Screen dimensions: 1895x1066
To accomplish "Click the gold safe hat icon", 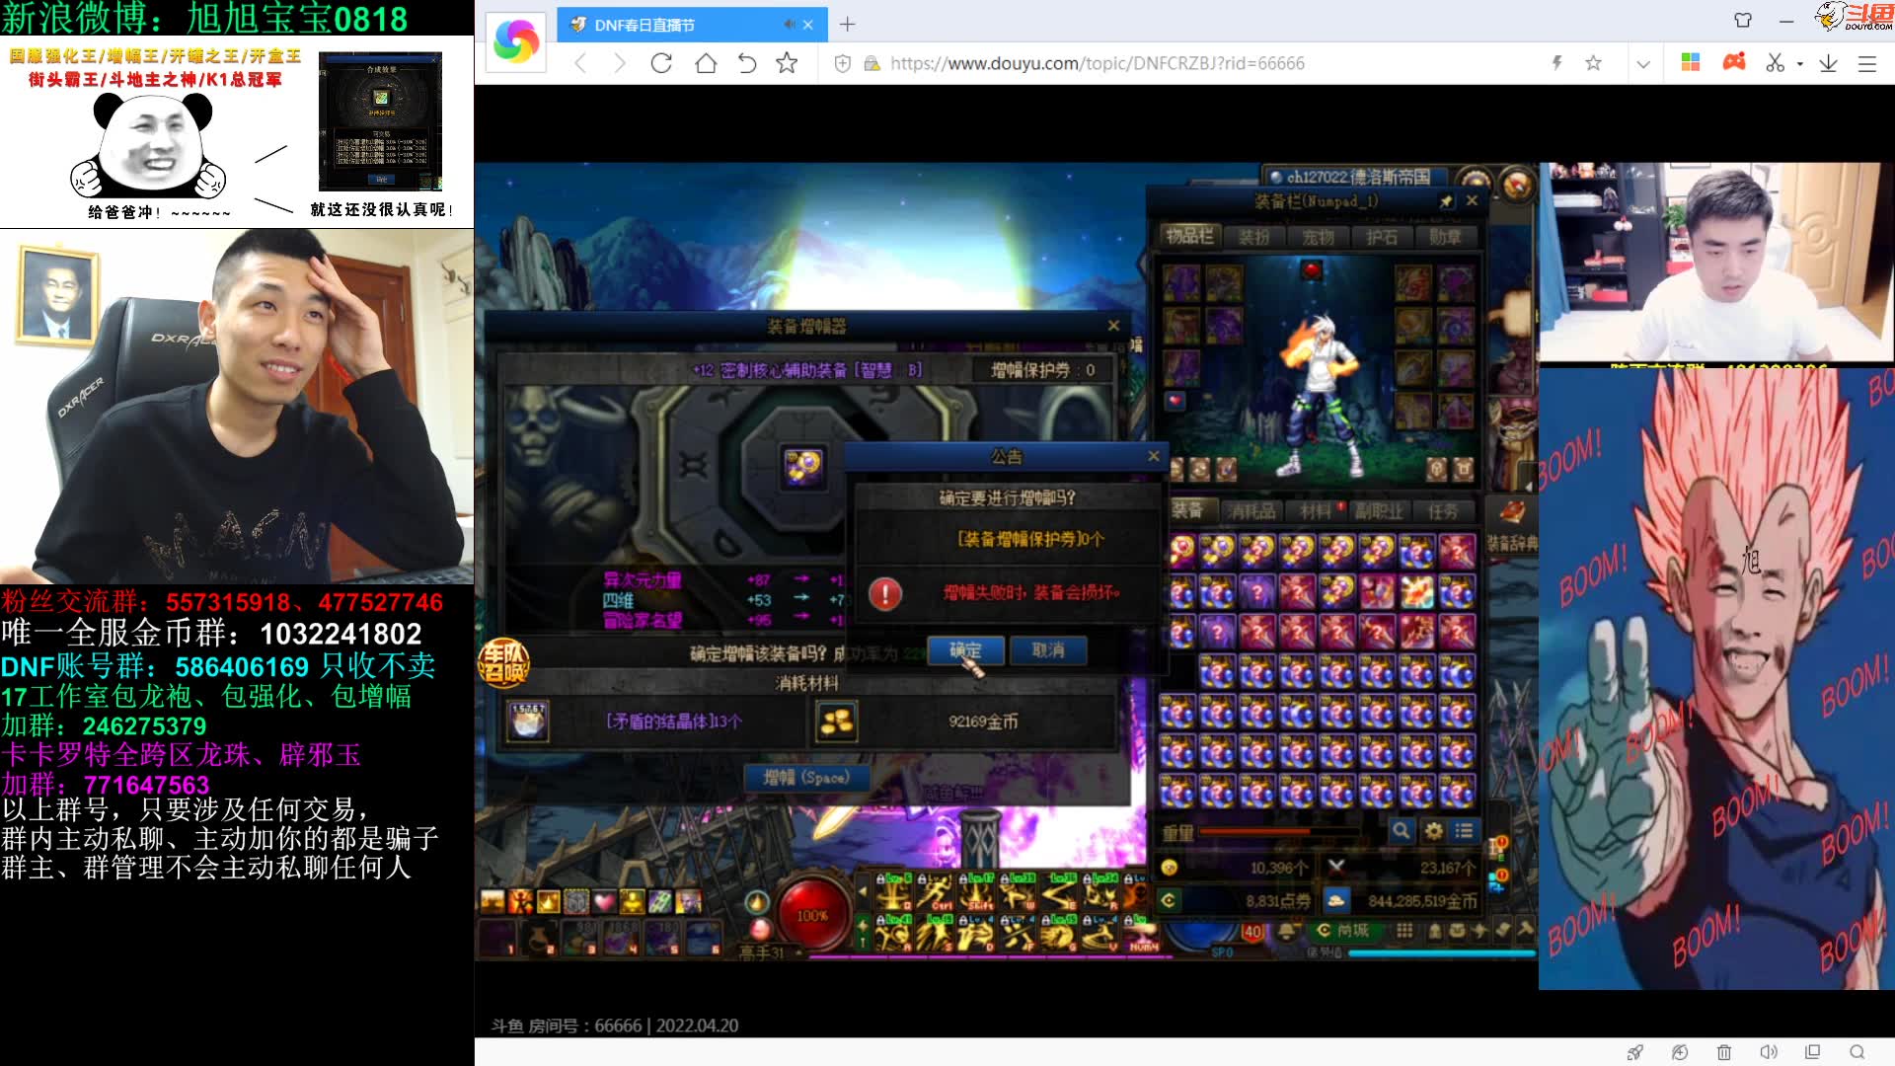I will point(1335,900).
